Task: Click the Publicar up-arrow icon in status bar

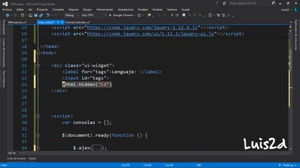Action: pyautogui.click(x=280, y=165)
